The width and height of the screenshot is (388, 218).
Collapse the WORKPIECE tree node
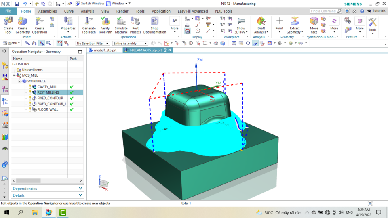(19, 81)
